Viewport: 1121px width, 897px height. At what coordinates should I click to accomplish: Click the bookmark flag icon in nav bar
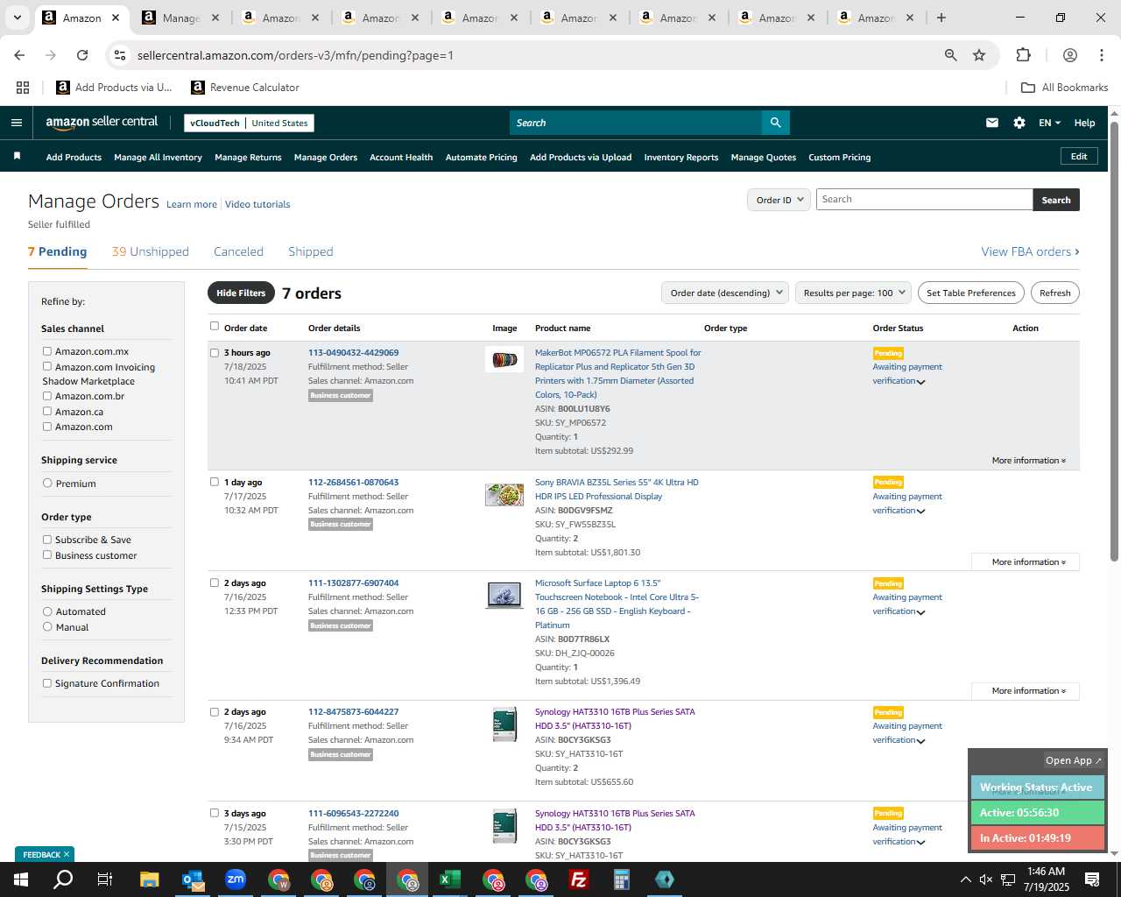17,156
